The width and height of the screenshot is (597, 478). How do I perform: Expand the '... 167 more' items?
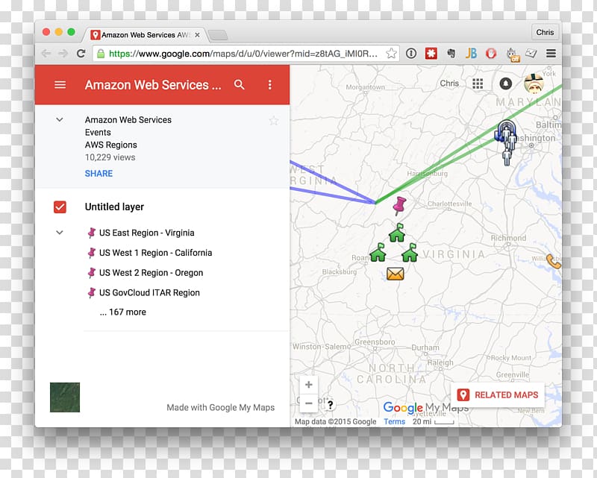click(x=123, y=312)
